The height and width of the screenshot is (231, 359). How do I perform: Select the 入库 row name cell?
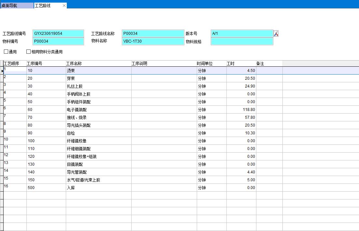click(98, 188)
